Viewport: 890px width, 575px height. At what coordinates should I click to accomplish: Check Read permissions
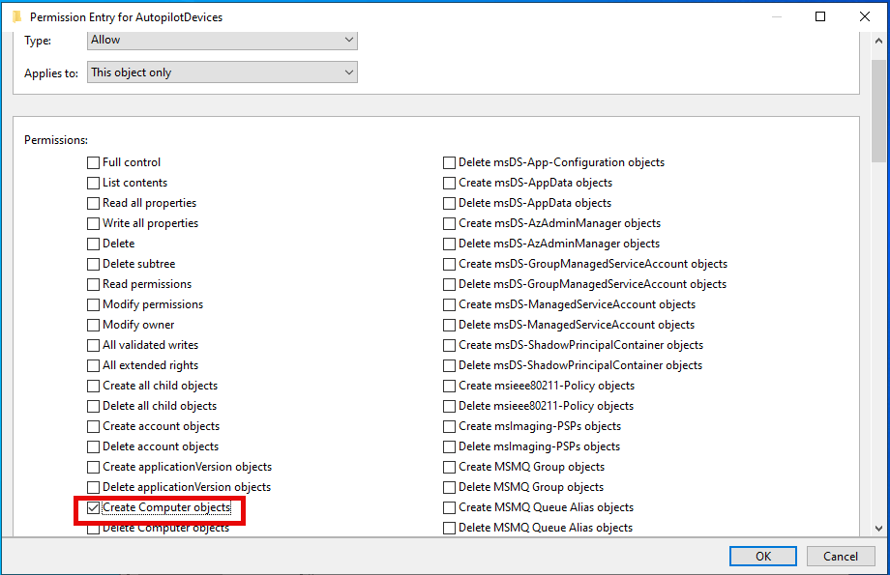pyautogui.click(x=93, y=284)
